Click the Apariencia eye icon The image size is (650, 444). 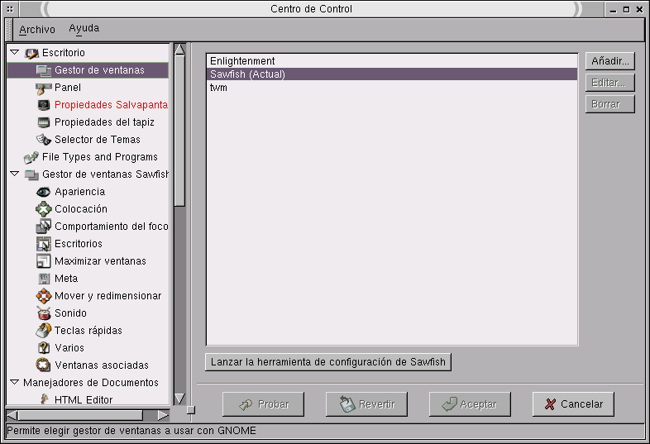click(44, 192)
